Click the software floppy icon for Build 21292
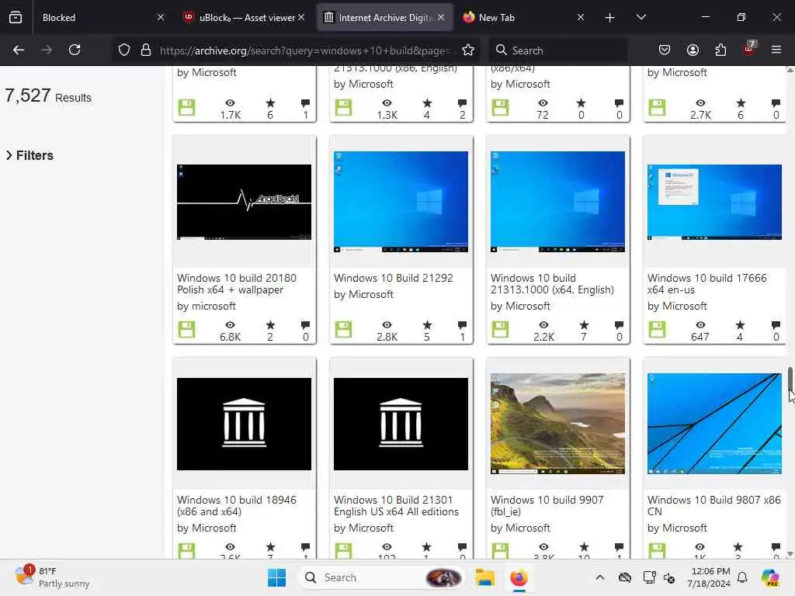The image size is (795, 596). click(x=343, y=329)
